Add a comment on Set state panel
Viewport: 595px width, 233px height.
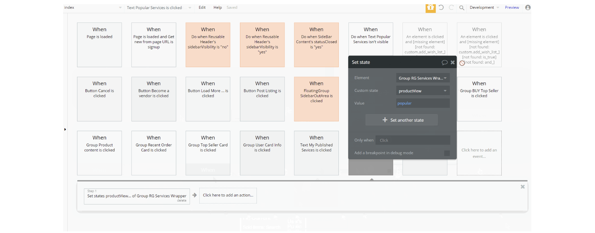pyautogui.click(x=444, y=62)
